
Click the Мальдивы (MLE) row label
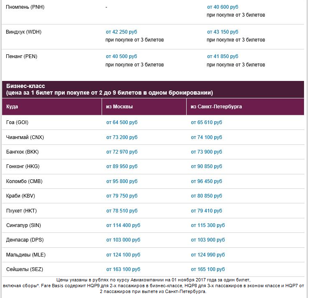click(x=26, y=255)
